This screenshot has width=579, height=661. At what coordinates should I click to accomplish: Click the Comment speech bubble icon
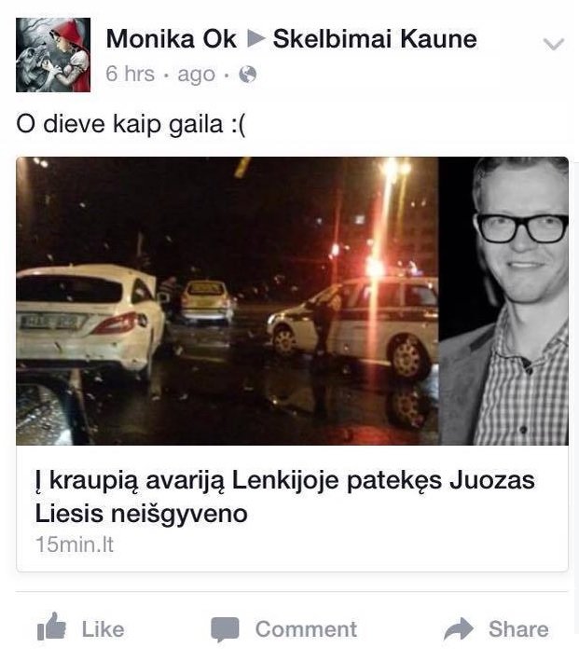[x=226, y=629]
